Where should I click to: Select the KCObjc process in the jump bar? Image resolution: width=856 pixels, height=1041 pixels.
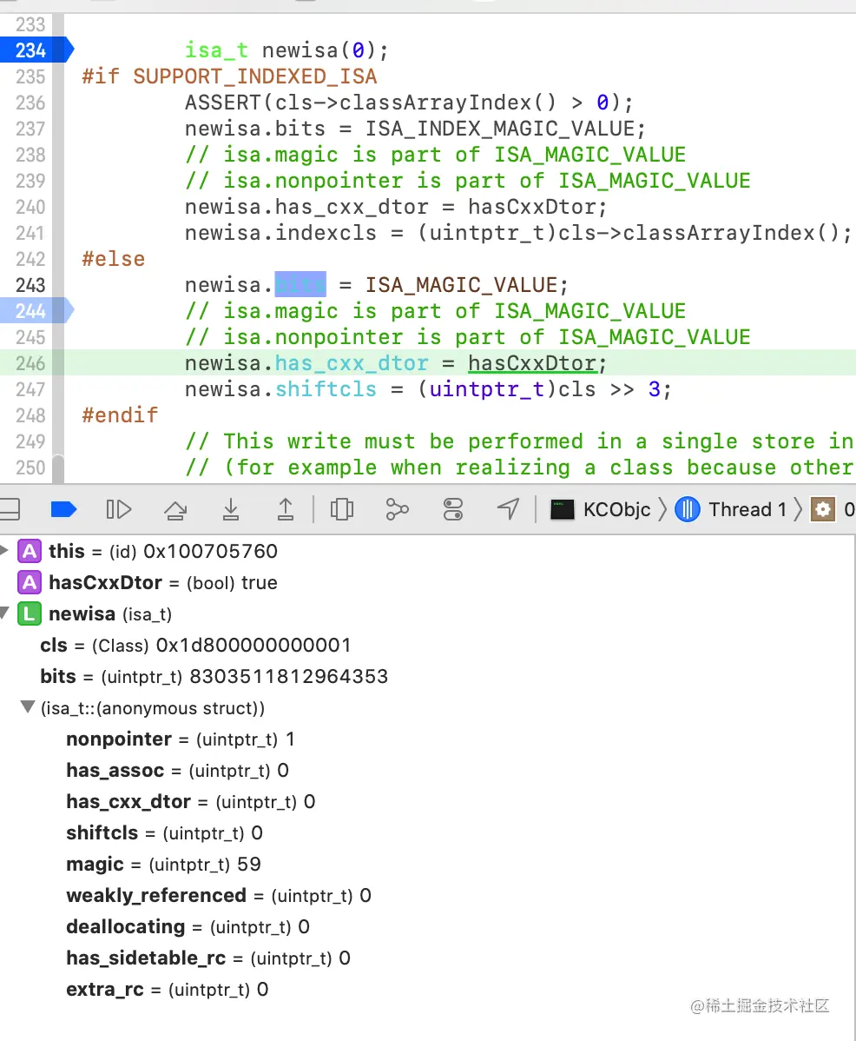[x=601, y=510]
